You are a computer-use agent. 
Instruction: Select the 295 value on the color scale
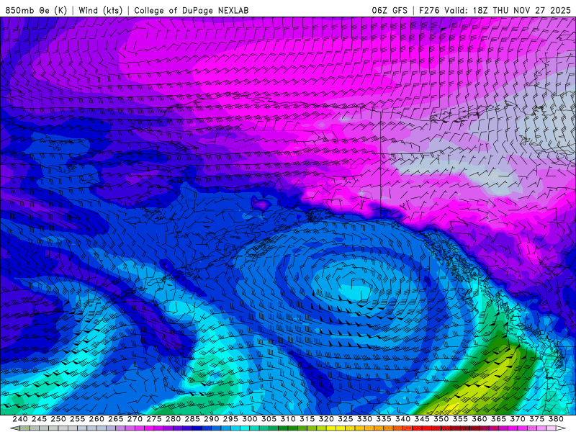click(x=230, y=419)
